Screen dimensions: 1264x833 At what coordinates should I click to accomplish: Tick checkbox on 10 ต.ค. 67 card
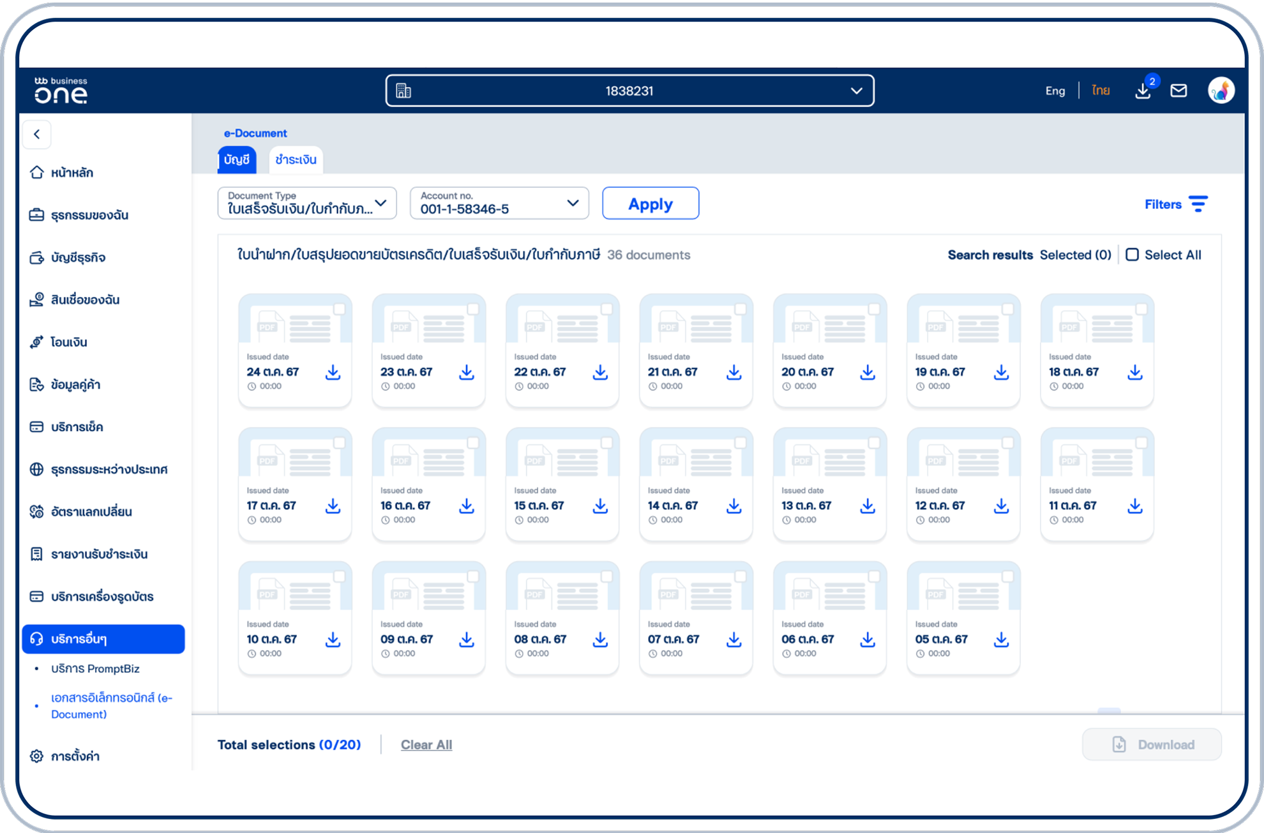click(x=340, y=577)
